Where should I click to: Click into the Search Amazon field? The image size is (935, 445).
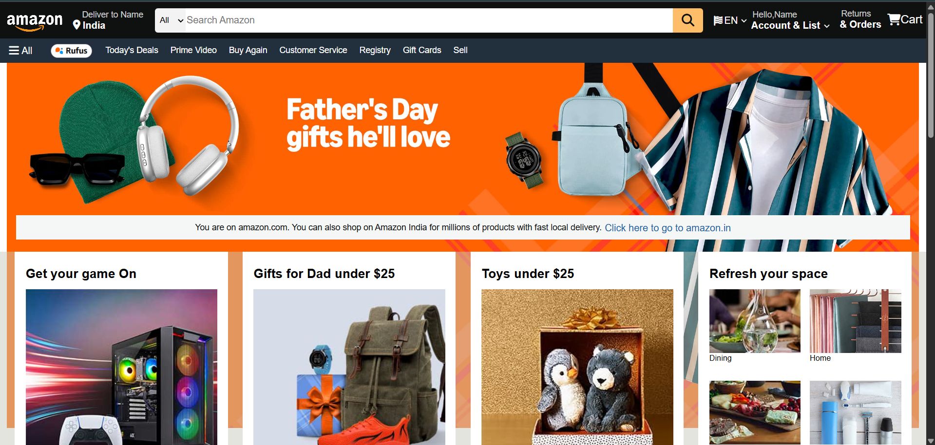pos(429,20)
